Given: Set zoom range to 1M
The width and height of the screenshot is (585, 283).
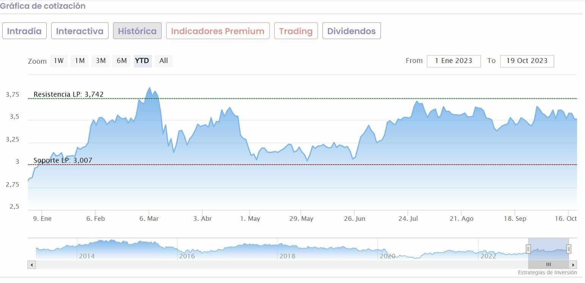Looking at the screenshot, I should pos(80,61).
